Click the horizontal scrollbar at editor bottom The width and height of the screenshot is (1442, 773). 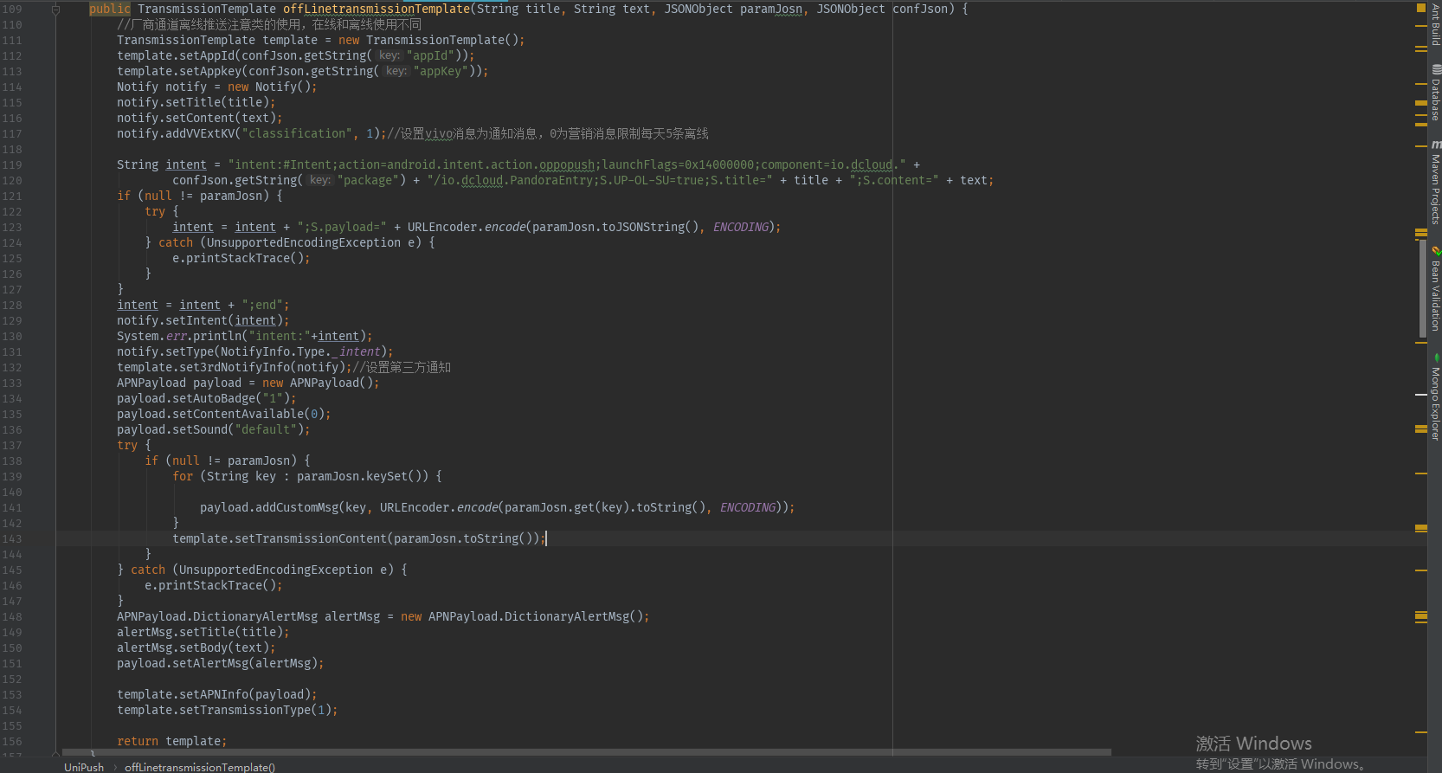click(589, 752)
